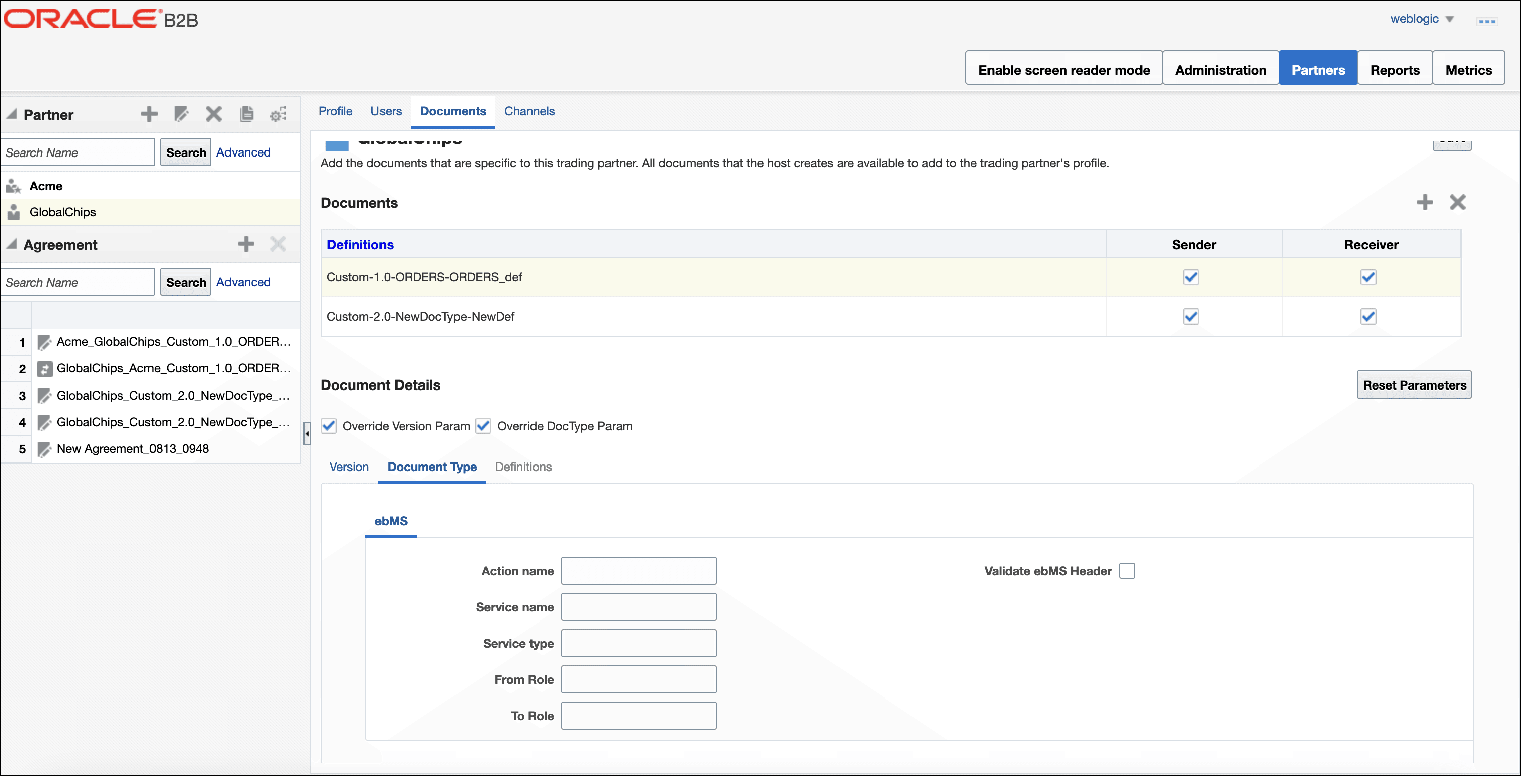The width and height of the screenshot is (1521, 776).
Task: Click the Agreement Search button
Action: coord(185,282)
